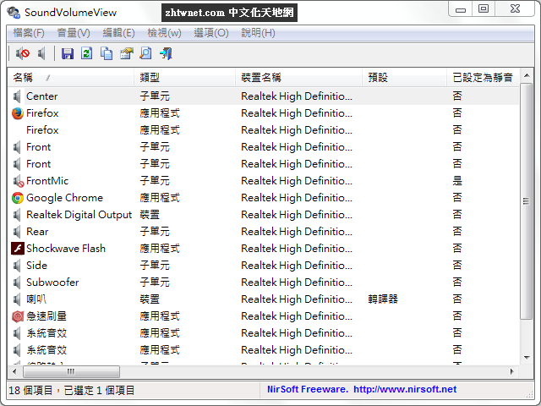The height and width of the screenshot is (406, 541).
Task: Click the status bar item count text
Action: (x=71, y=391)
